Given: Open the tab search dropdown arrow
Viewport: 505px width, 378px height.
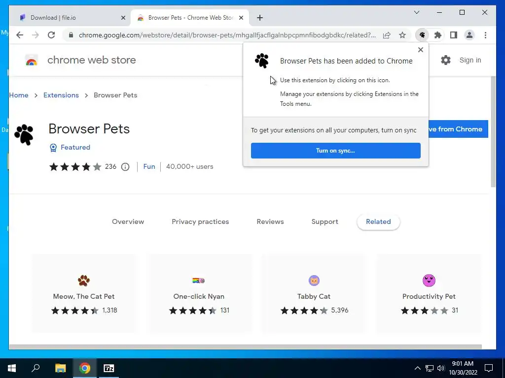Looking at the screenshot, I should tap(417, 12).
